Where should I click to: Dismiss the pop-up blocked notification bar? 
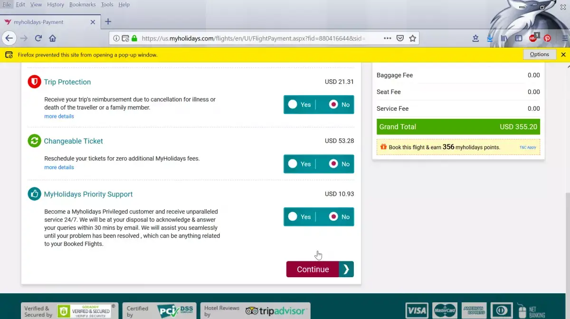563,55
